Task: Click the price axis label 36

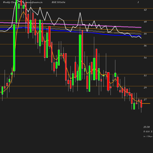Action: point(145,46)
